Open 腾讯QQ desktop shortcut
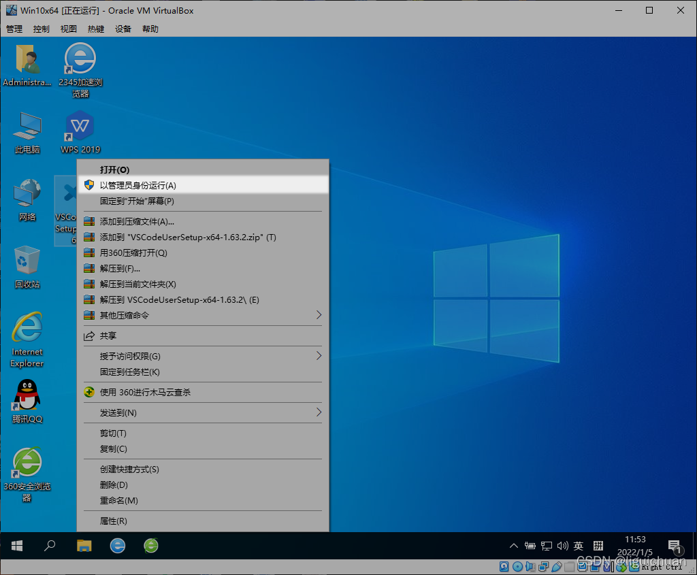The image size is (697, 575). click(x=27, y=401)
